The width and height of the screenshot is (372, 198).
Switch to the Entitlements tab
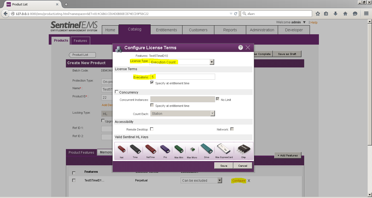tap(166, 30)
